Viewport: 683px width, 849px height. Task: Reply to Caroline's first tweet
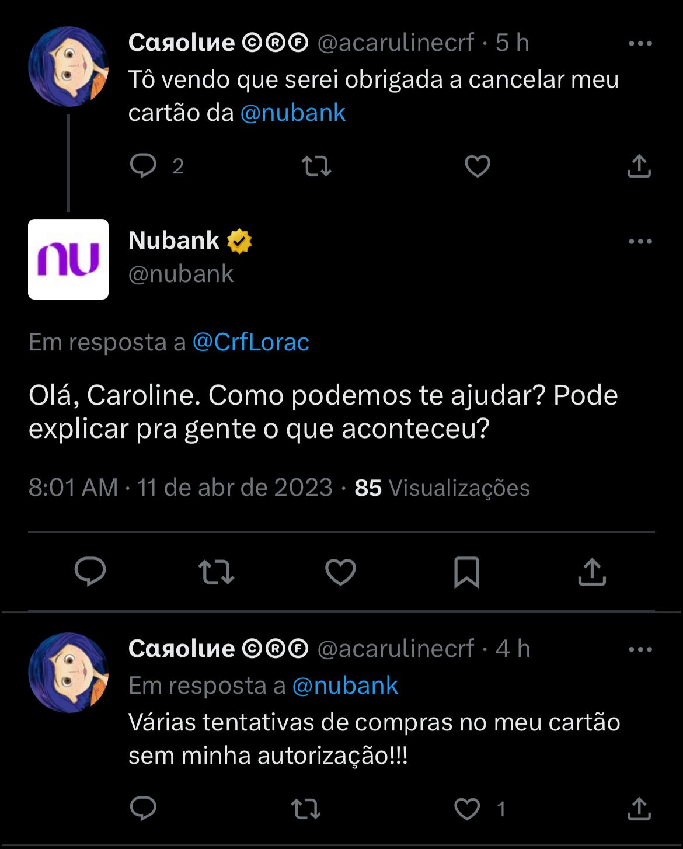click(143, 166)
